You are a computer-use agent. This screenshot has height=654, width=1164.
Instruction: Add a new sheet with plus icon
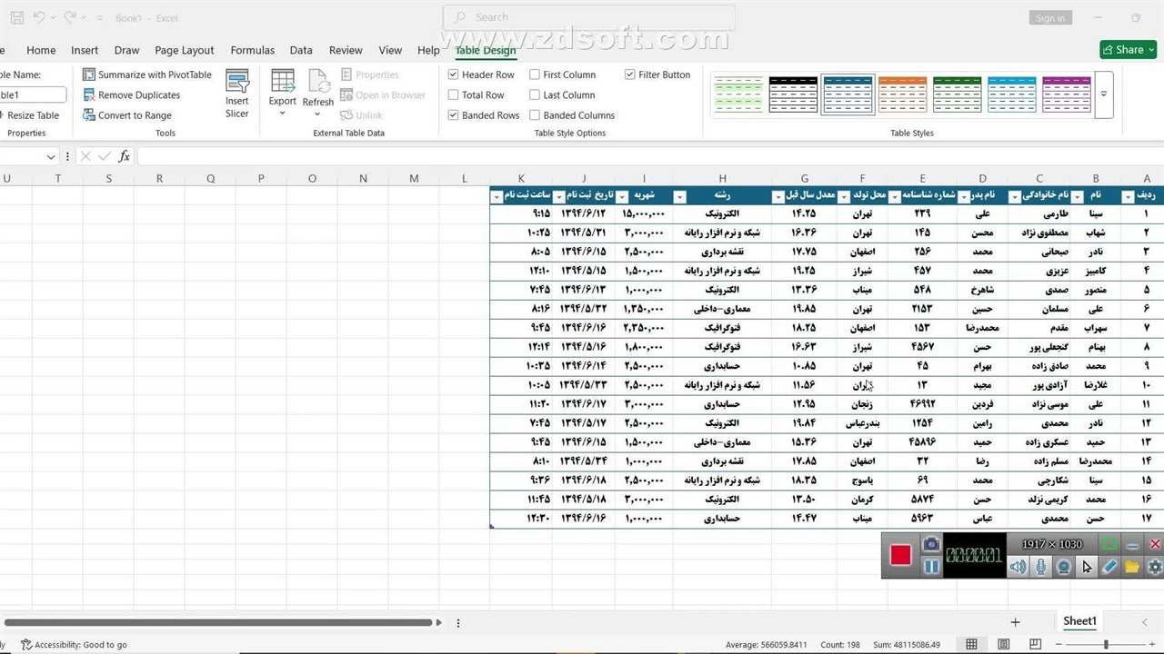pos(1015,622)
